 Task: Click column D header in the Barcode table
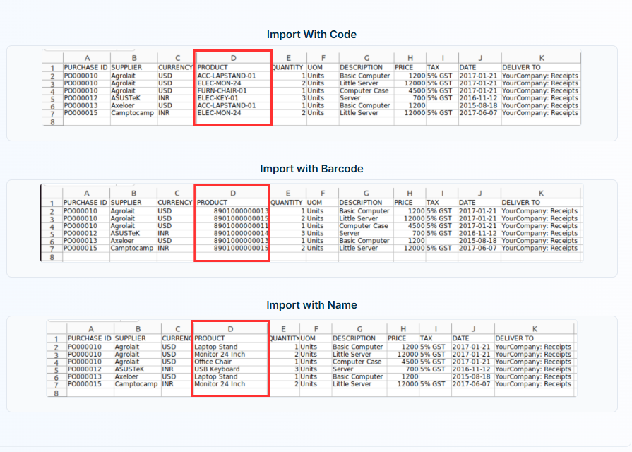(232, 193)
